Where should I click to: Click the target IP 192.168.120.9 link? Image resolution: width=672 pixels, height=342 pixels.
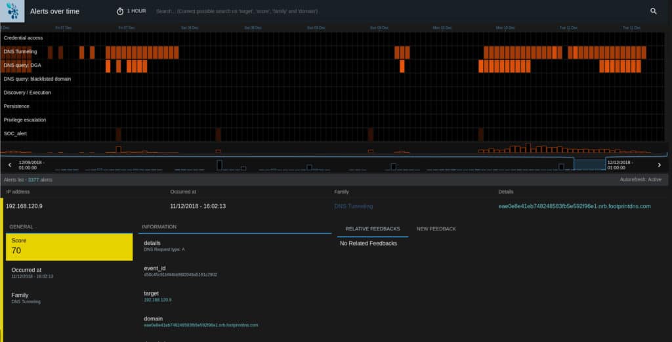(x=157, y=299)
